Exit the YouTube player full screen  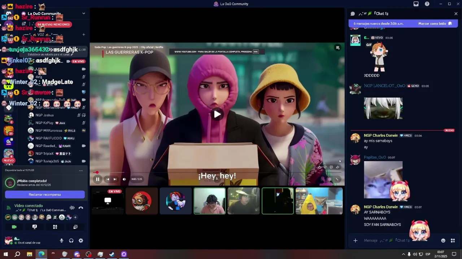(x=337, y=179)
